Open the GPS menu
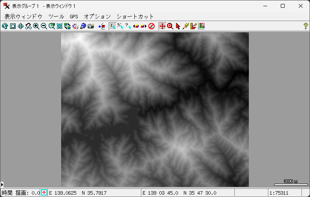The width and height of the screenshot is (310, 197). pyautogui.click(x=74, y=16)
